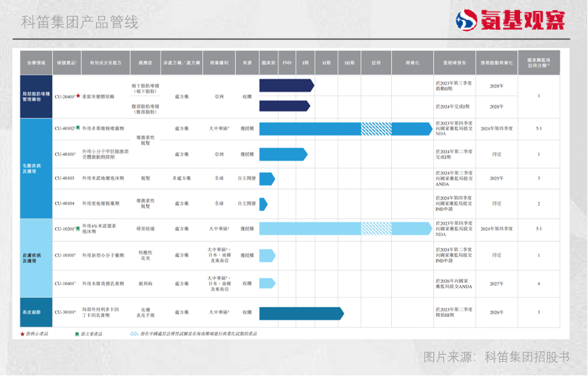Select the 商業化 column header
This screenshot has width=588, height=376.
click(x=413, y=62)
